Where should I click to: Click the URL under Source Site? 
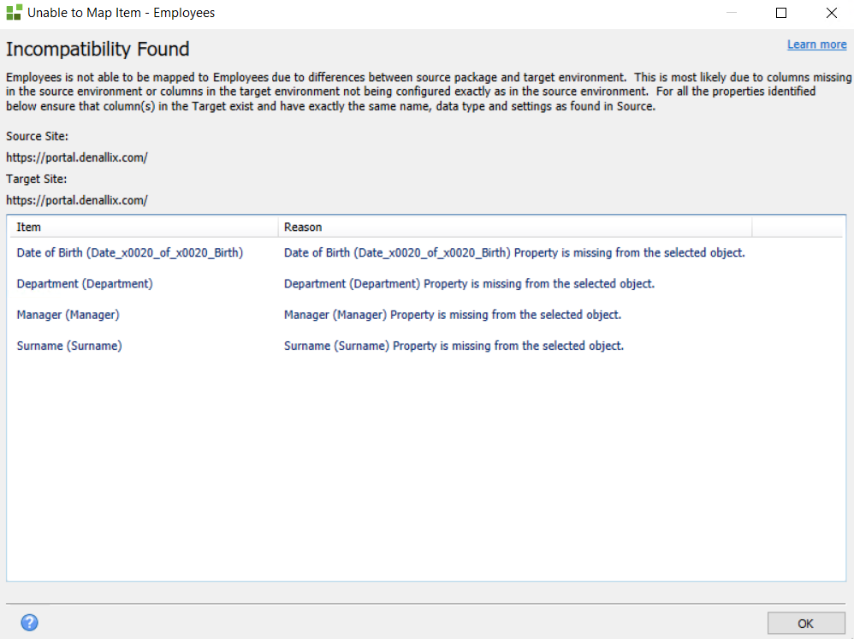click(77, 157)
